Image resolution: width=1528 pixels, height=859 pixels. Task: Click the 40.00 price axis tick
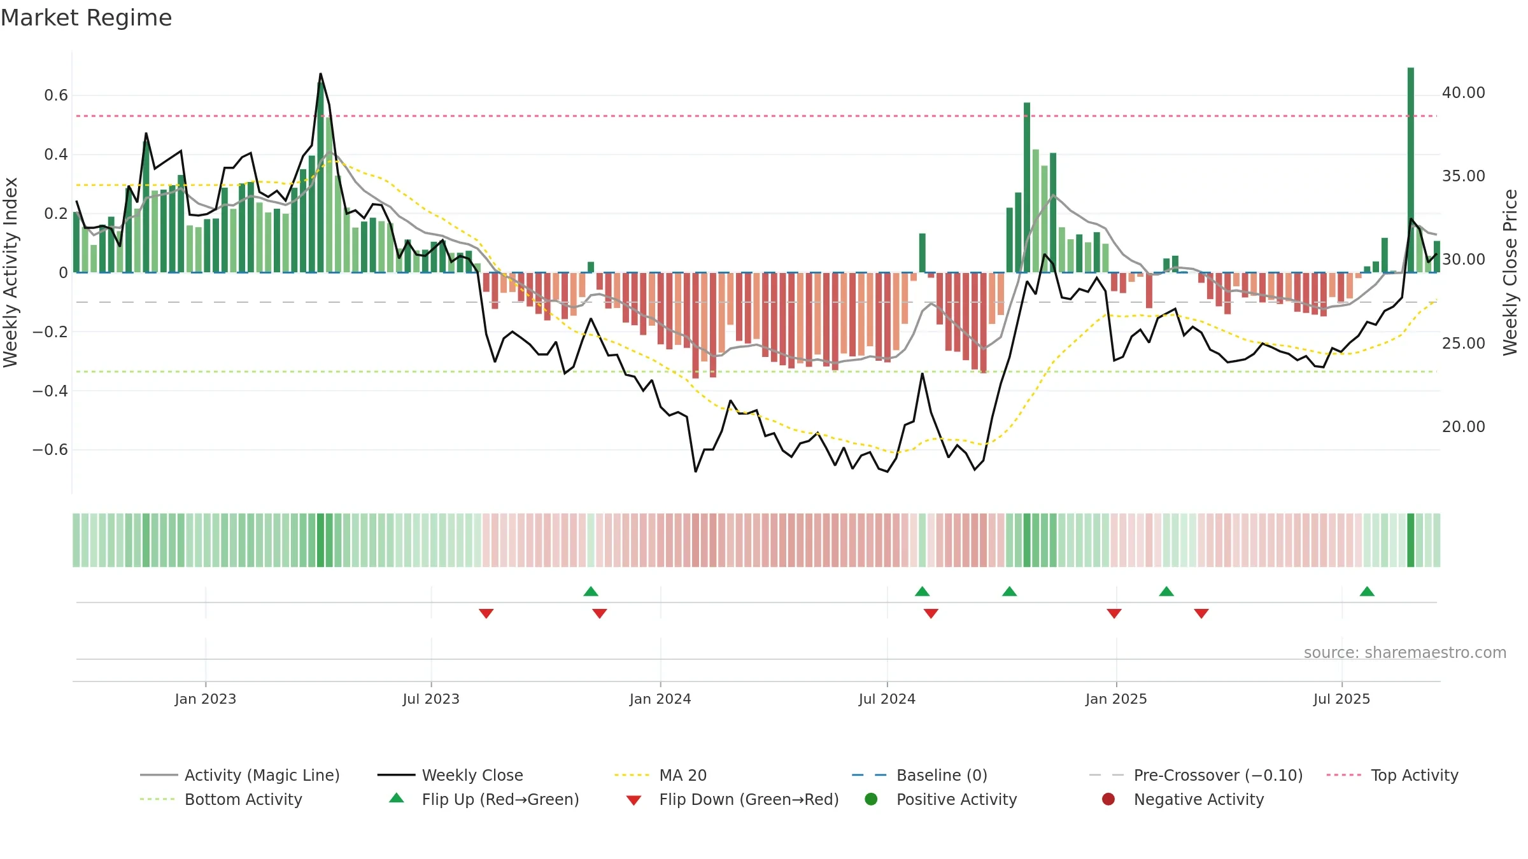point(1463,93)
